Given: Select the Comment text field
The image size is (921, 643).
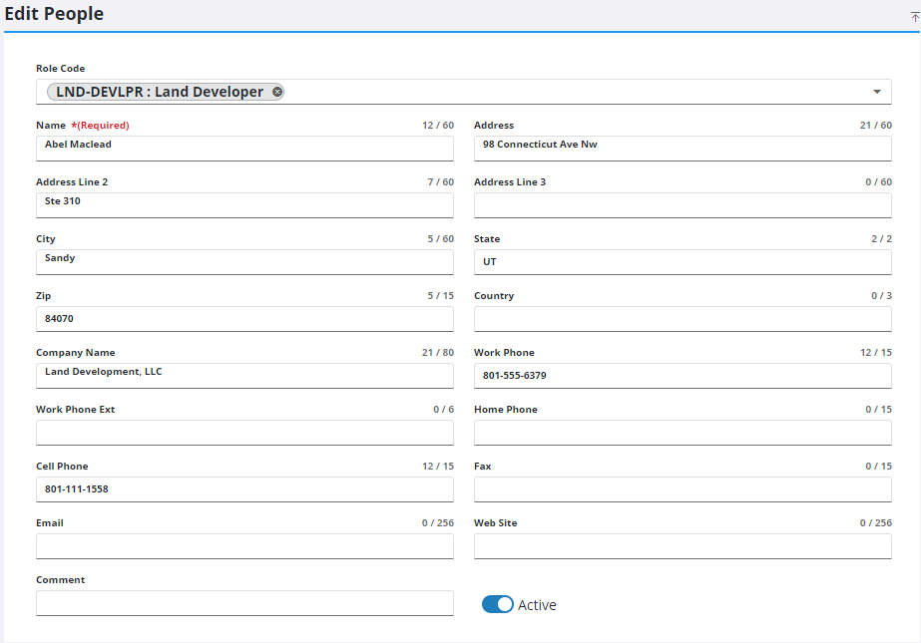Looking at the screenshot, I should pos(244,602).
